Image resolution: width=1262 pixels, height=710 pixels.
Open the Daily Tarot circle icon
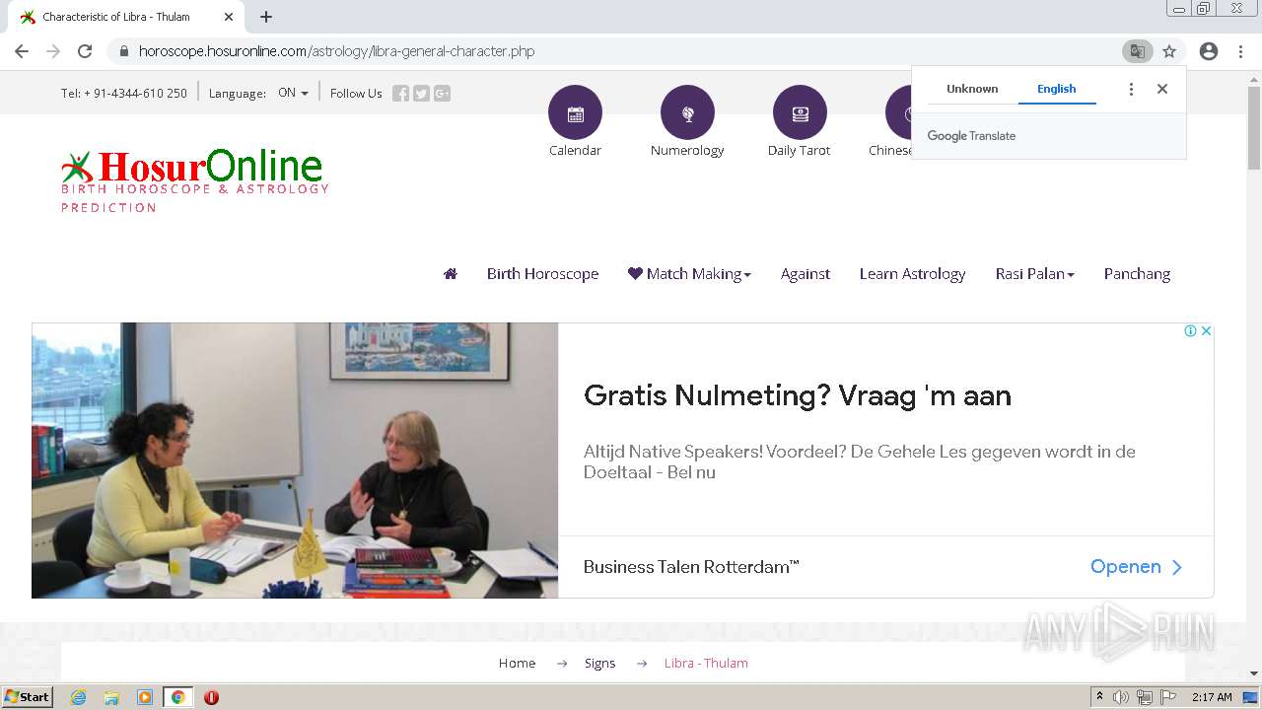click(x=800, y=112)
